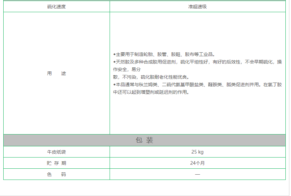Click the 牛皮纸袋 label cell
The width and height of the screenshot is (291, 196).
[56, 152]
